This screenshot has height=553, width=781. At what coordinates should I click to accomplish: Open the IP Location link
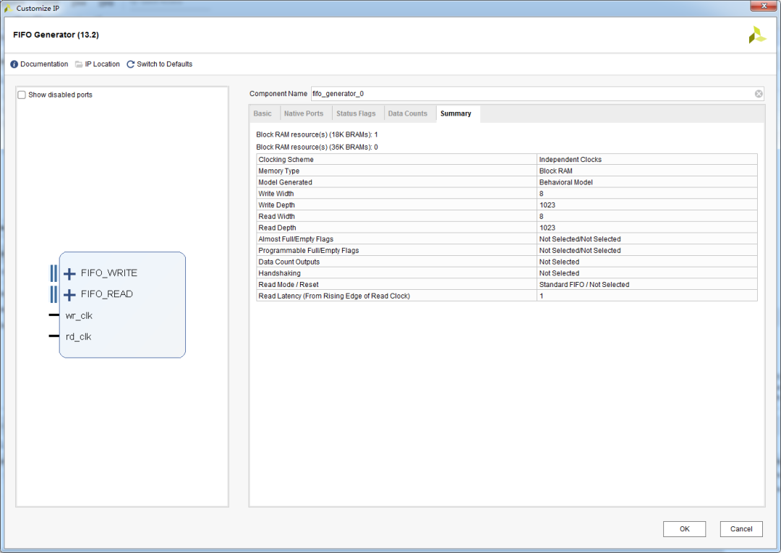(x=102, y=64)
